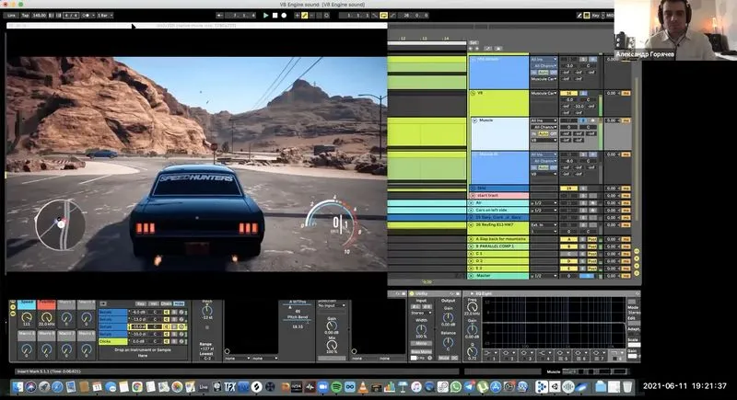Click Utility Mute button

click(x=443, y=358)
